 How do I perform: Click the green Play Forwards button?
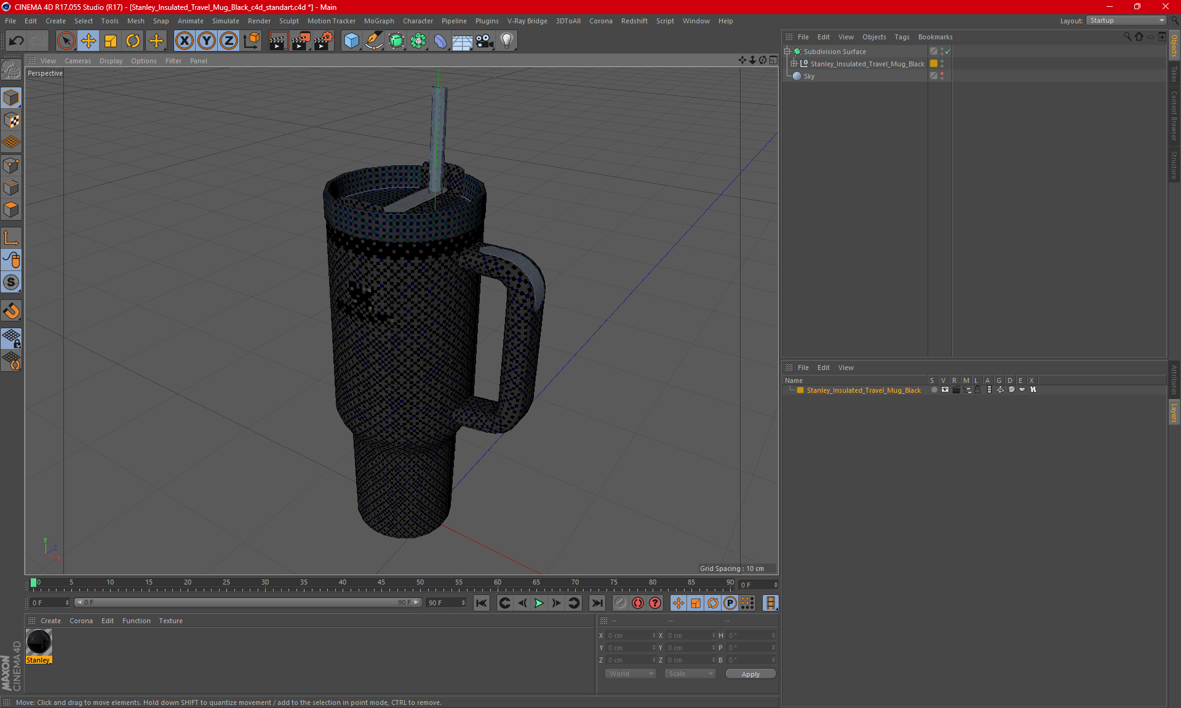click(x=539, y=603)
